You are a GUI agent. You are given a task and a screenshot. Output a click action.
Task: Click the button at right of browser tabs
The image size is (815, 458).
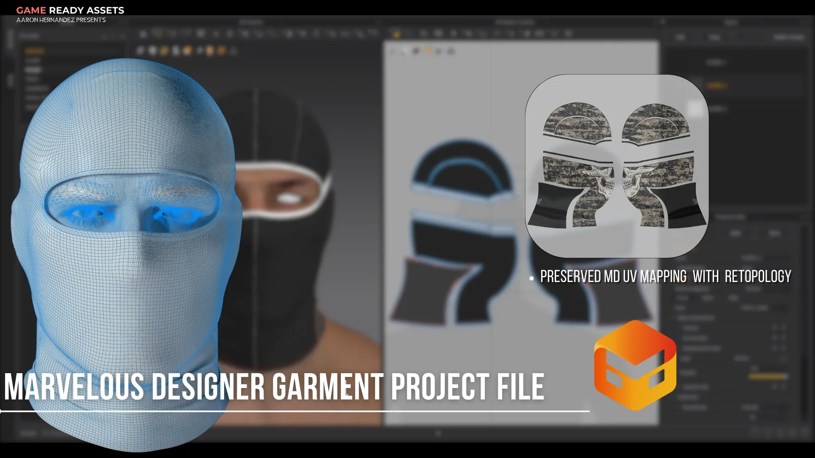click(788, 37)
